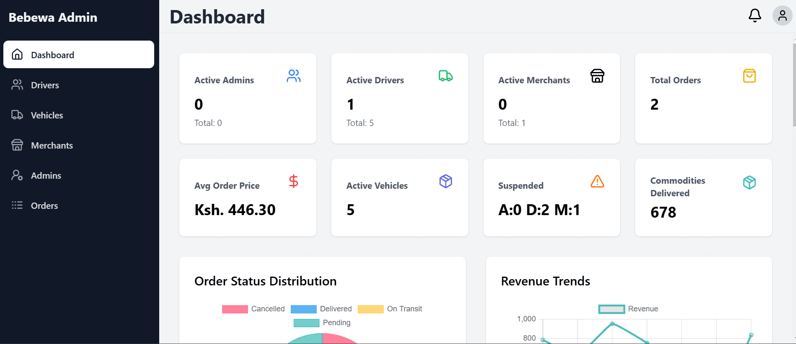Viewport: 796px width, 344px height.
Task: Click the Commodities Delivered label
Action: tap(678, 187)
